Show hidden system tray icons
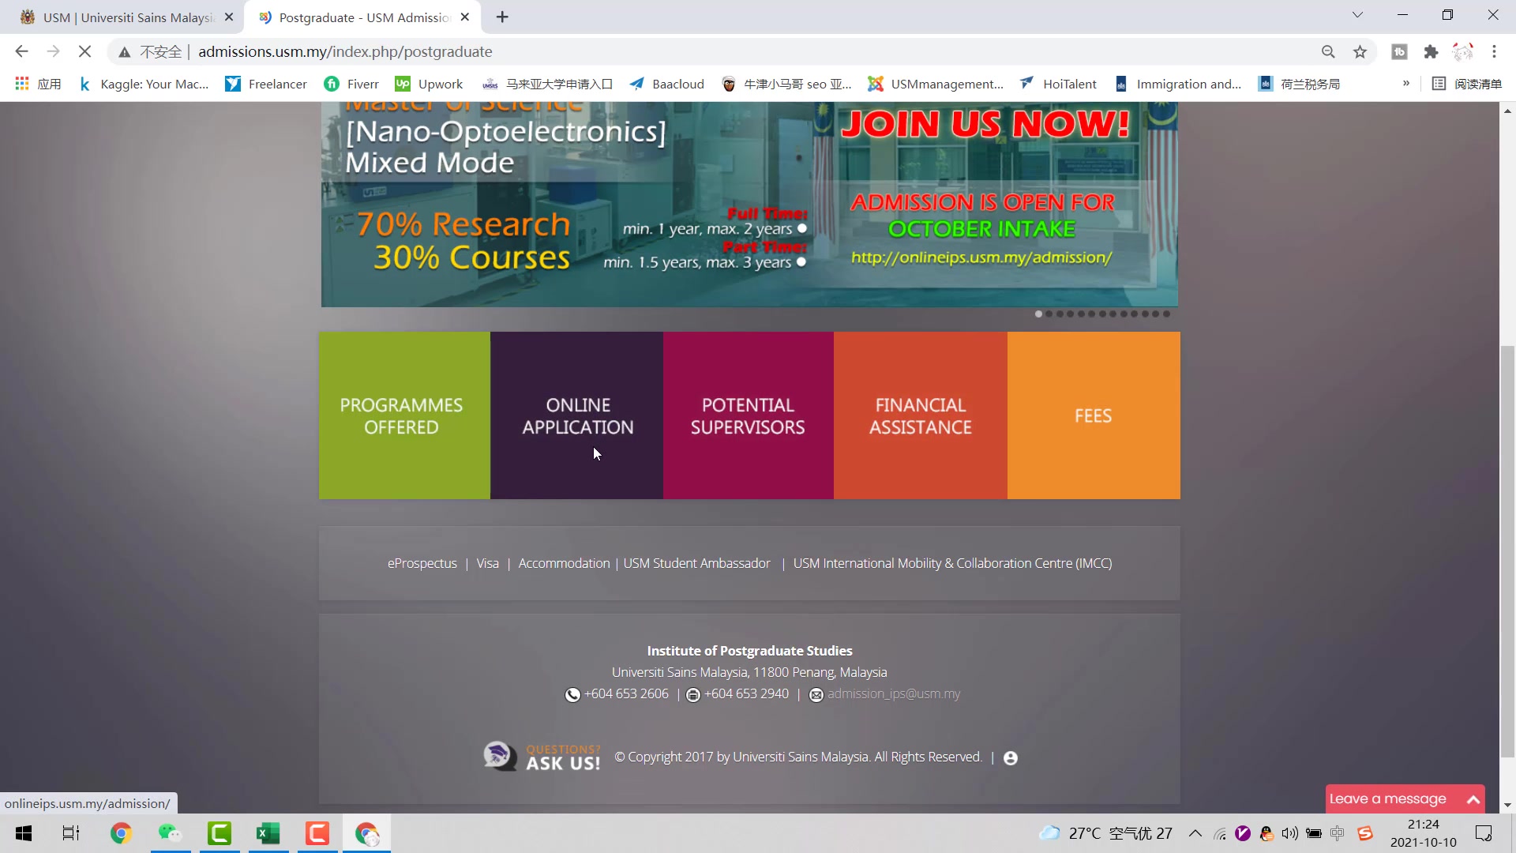1516x853 pixels. tap(1195, 833)
